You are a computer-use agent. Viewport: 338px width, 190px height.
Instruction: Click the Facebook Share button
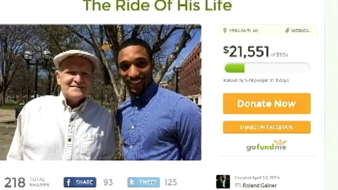click(80, 182)
